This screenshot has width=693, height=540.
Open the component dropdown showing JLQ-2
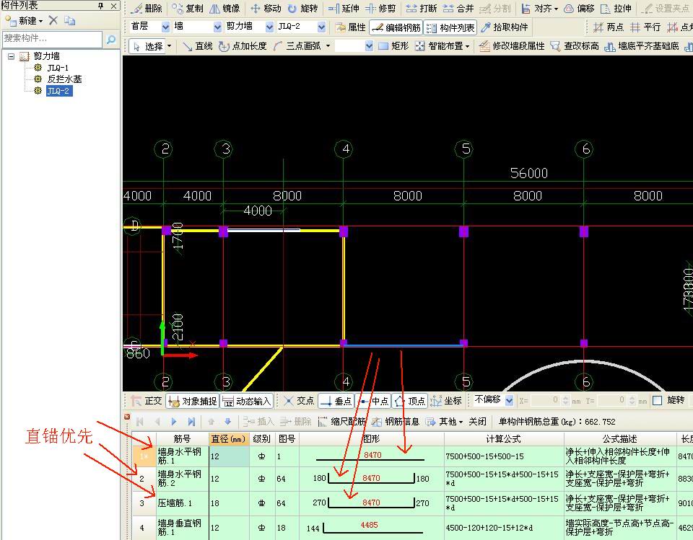point(322,27)
